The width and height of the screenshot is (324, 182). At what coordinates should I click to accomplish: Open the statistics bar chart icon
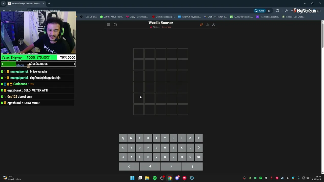208,25
